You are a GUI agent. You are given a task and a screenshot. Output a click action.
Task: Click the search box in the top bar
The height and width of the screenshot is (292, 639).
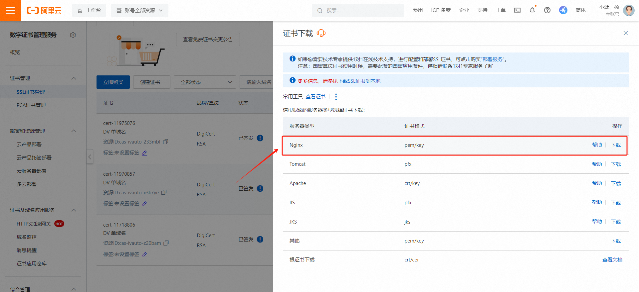pos(358,10)
